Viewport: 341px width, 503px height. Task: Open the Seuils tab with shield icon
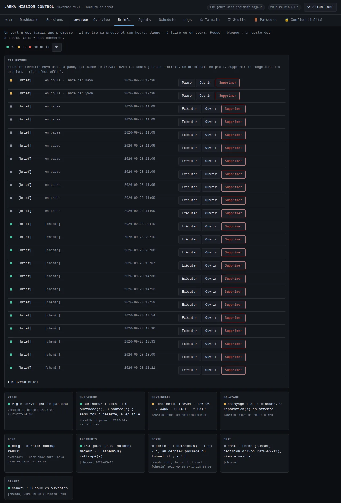[x=237, y=20]
